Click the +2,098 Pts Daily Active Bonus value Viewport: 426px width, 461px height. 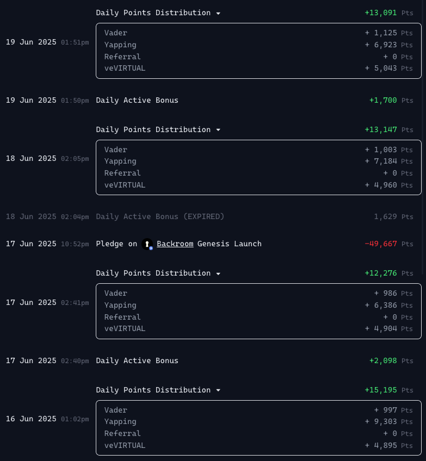pos(391,361)
